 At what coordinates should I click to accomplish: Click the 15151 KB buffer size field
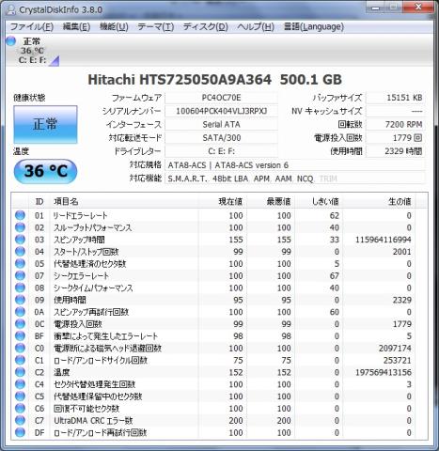[396, 98]
